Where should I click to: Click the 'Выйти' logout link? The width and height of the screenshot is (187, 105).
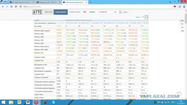point(138,17)
